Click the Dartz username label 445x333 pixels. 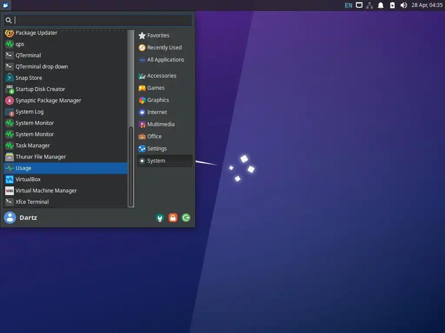[28, 218]
